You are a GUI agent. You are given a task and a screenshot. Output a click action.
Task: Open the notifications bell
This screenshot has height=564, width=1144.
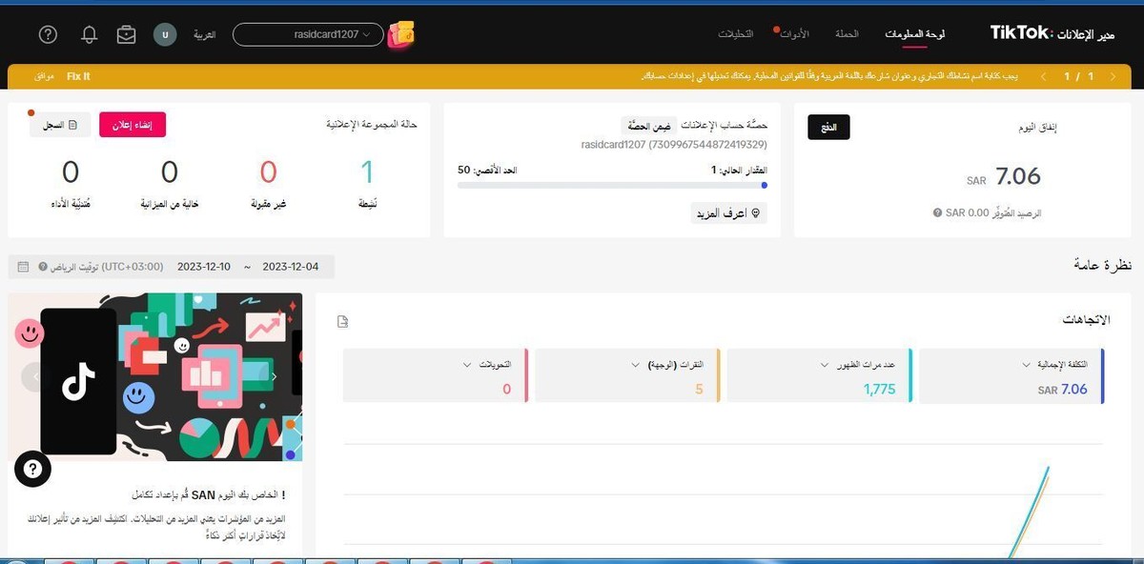[x=89, y=34]
